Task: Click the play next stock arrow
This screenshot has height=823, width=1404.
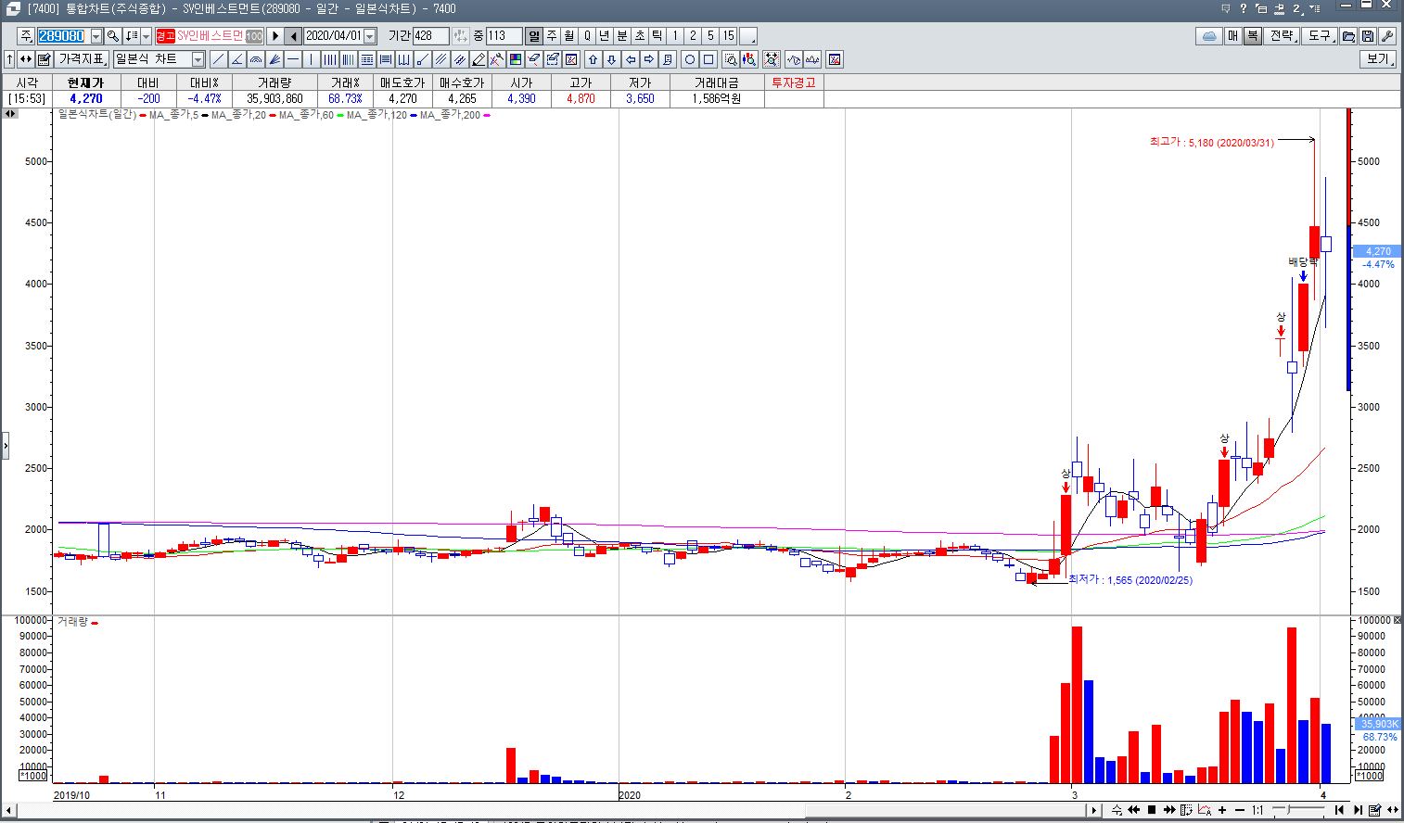Action: pos(275,36)
